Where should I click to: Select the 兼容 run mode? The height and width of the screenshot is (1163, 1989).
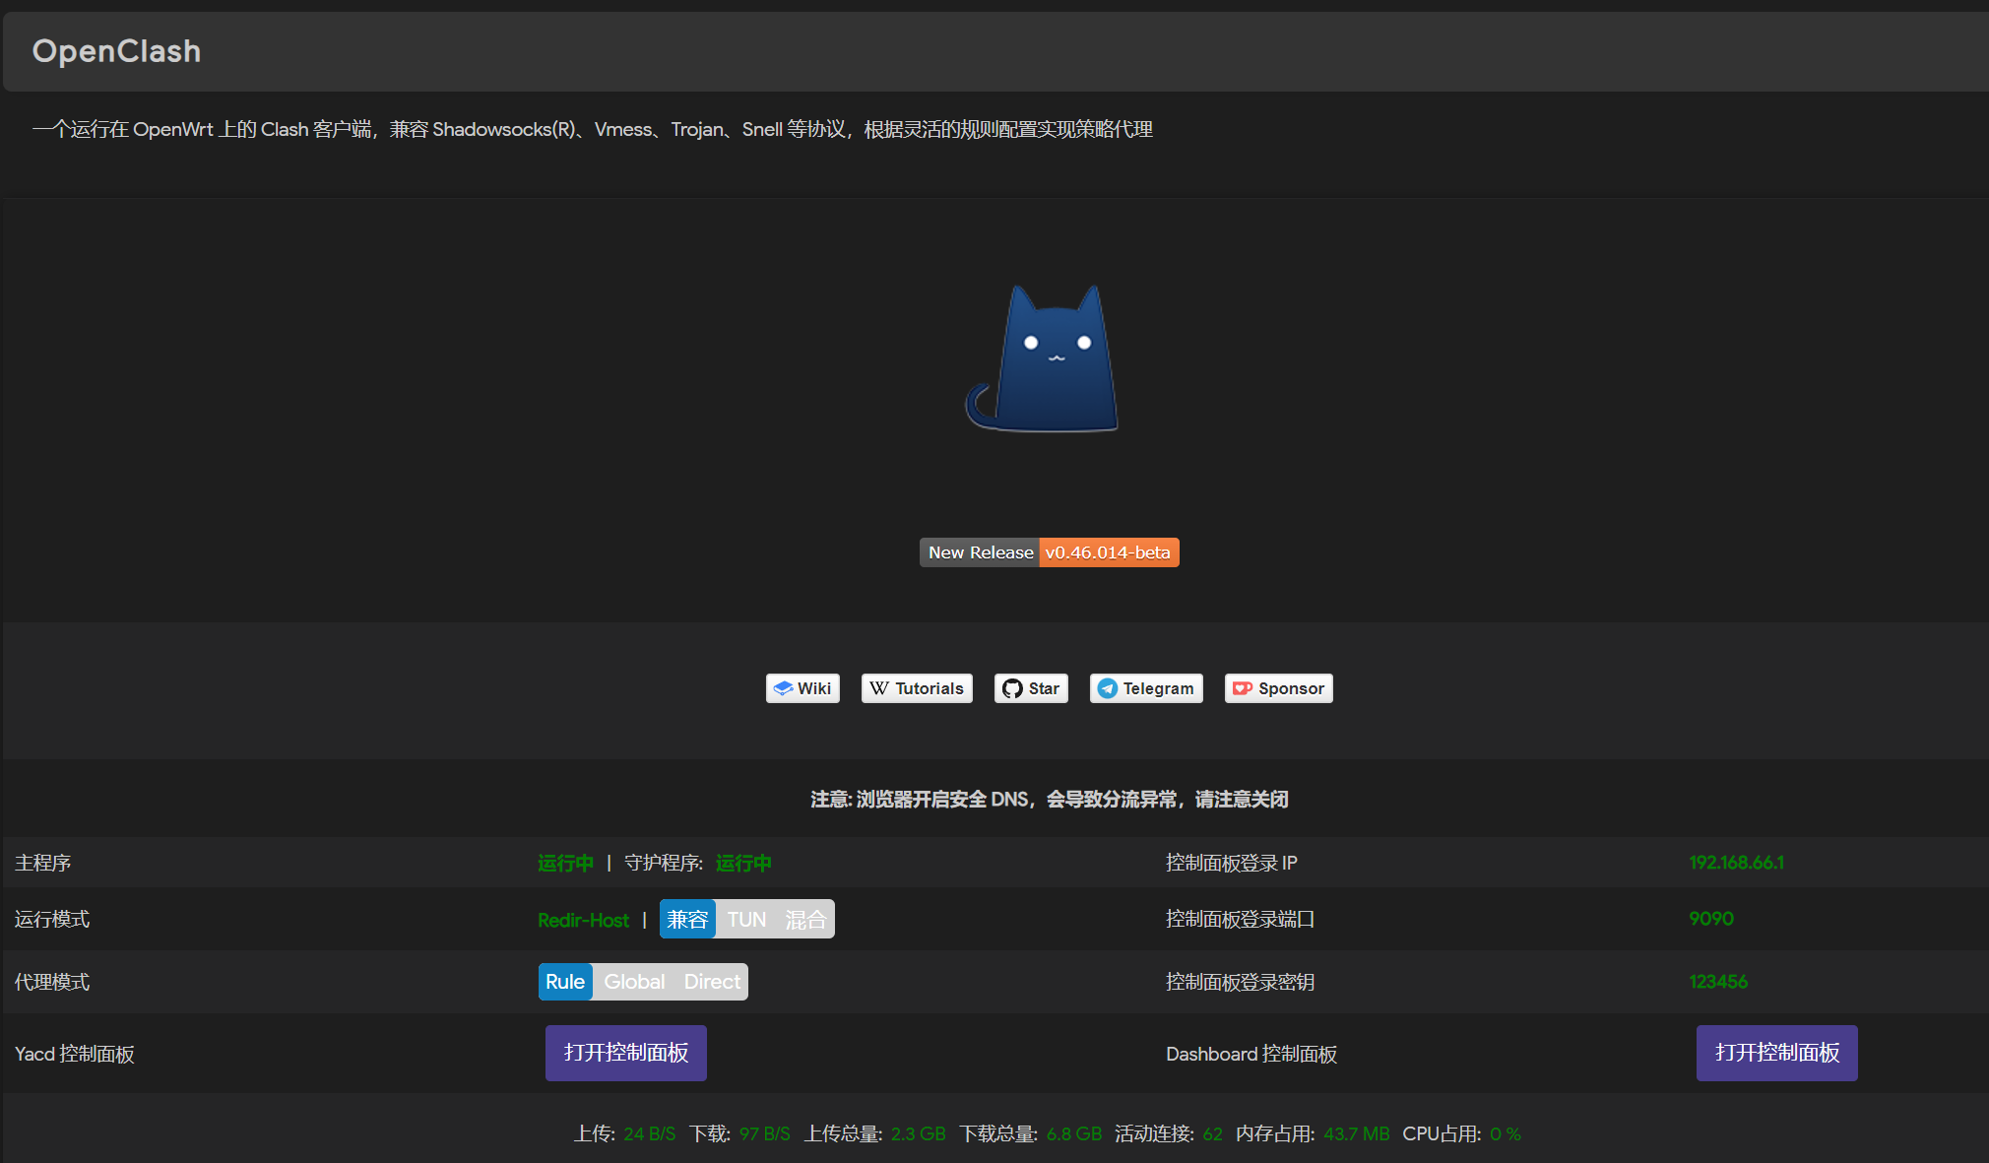(687, 919)
